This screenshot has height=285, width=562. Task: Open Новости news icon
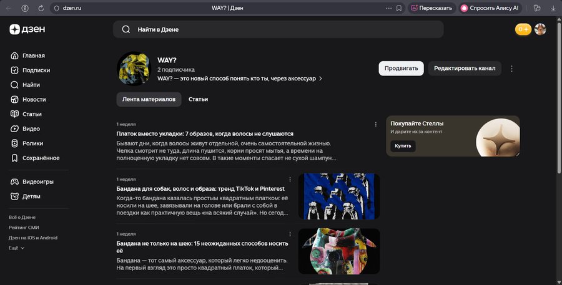(14, 100)
